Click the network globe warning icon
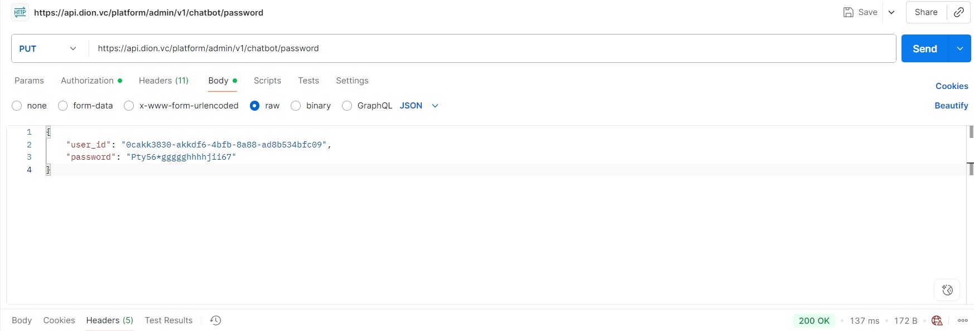The width and height of the screenshot is (974, 331). [x=937, y=320]
